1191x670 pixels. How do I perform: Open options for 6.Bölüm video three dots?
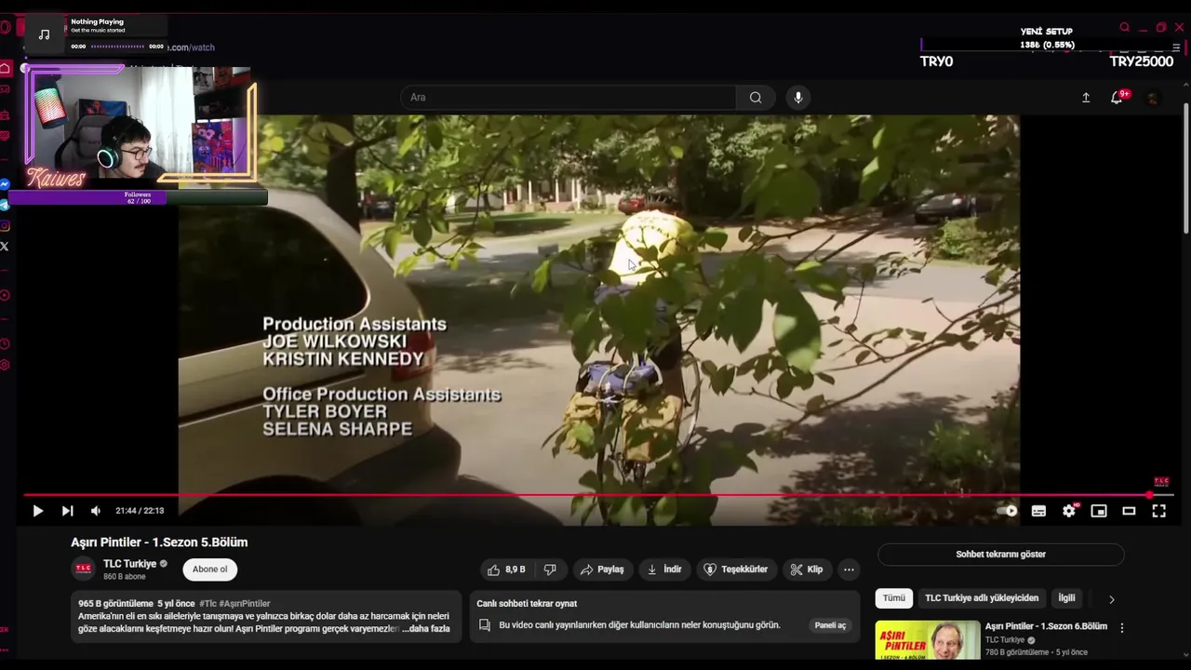[x=1122, y=628]
